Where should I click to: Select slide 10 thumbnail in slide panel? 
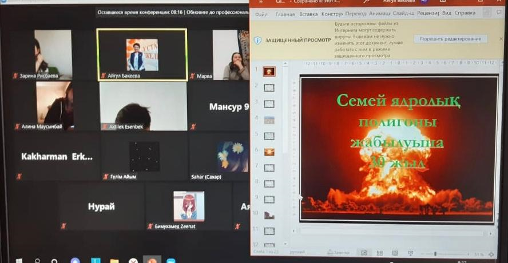(269, 214)
